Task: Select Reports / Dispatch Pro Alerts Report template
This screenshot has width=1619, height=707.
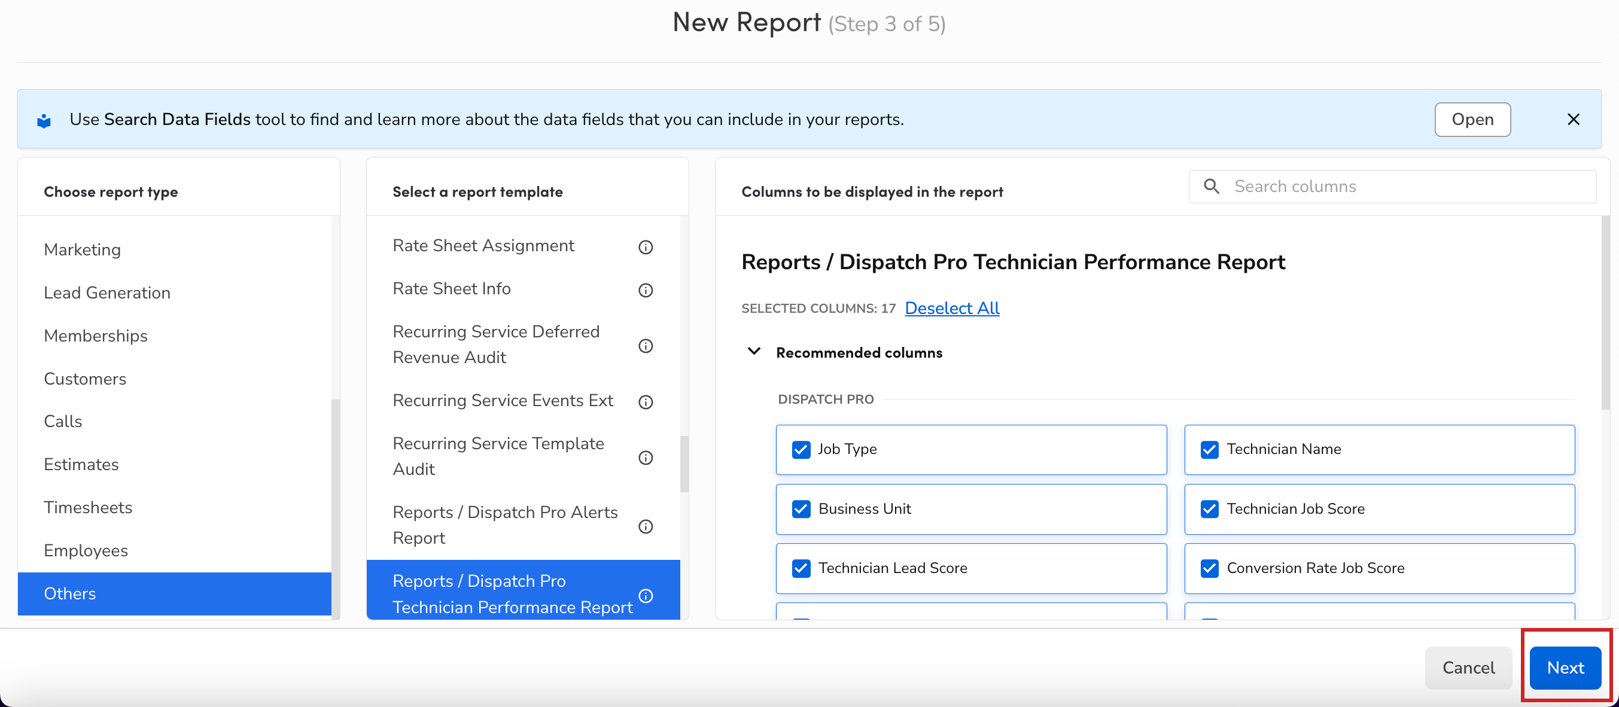Action: (x=506, y=525)
